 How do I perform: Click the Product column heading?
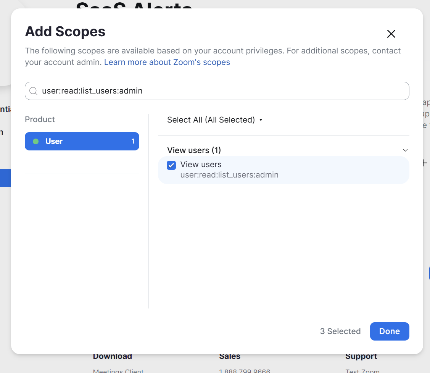[40, 119]
